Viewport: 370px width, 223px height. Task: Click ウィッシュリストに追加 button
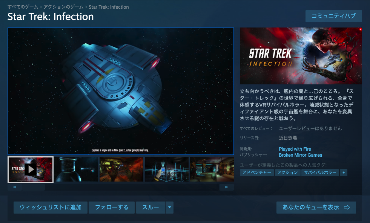point(51,208)
